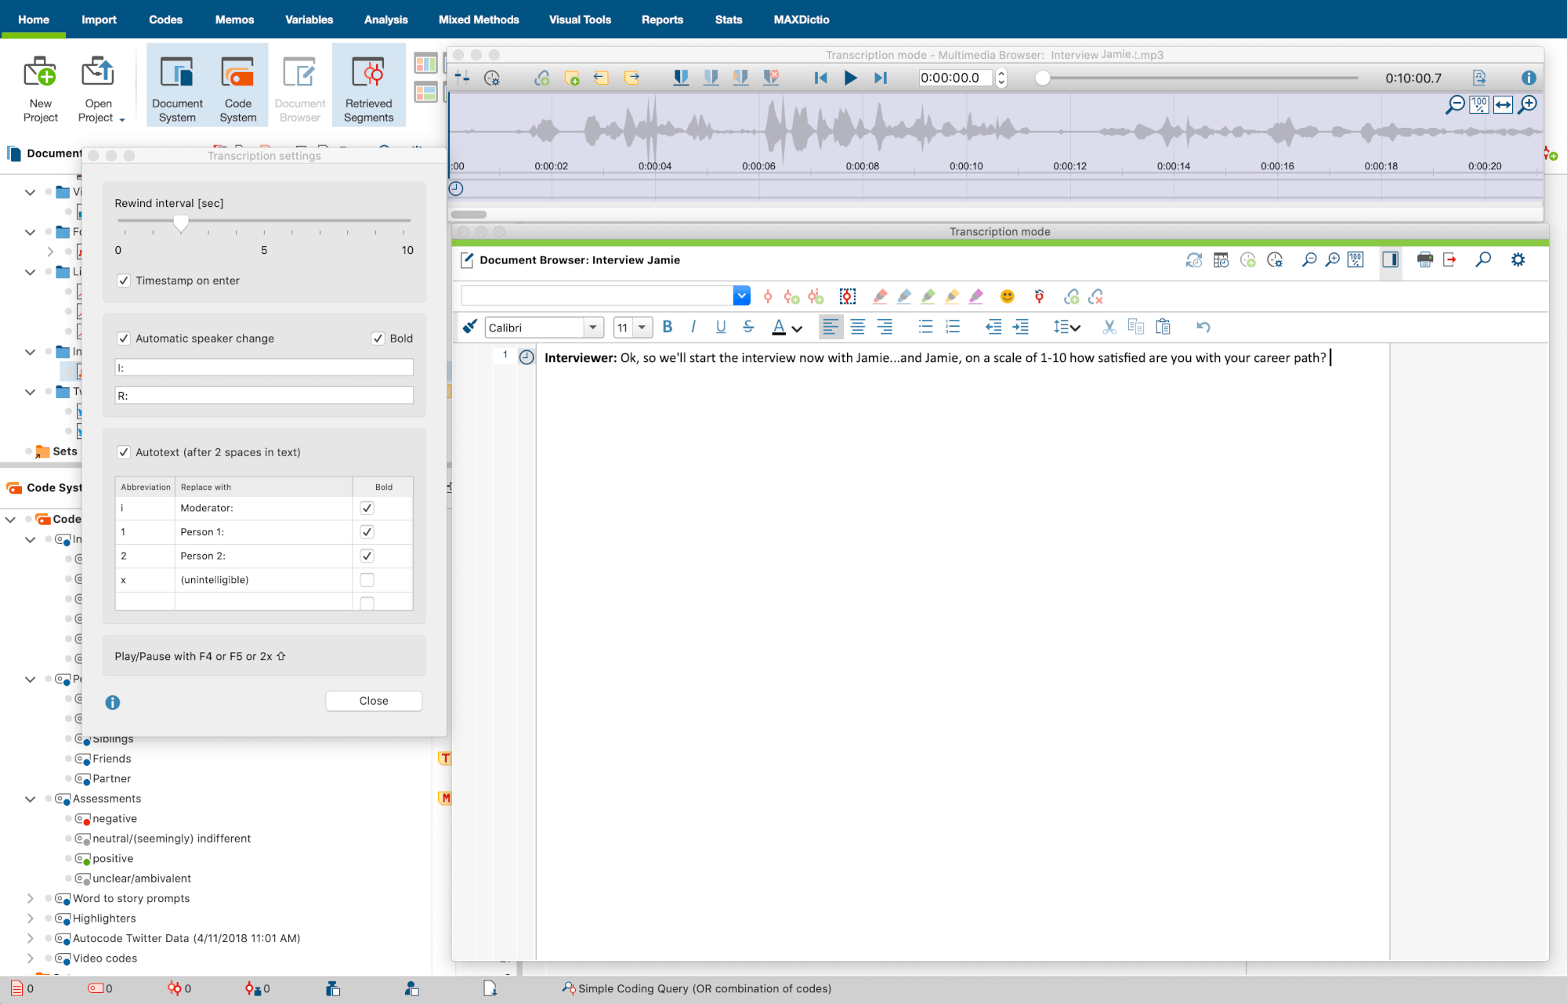Image resolution: width=1567 pixels, height=1004 pixels.
Task: Toggle the Code System panel
Action: click(237, 85)
